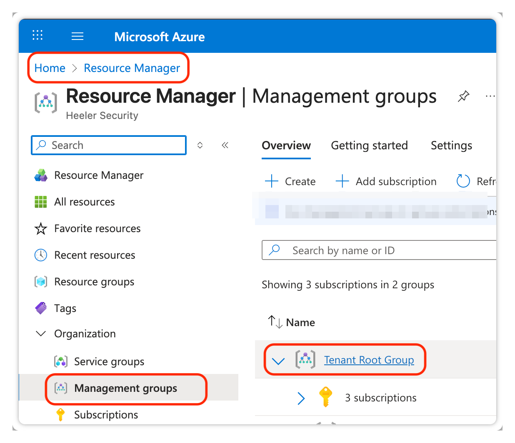Click the magnifier in name/ID search

pyautogui.click(x=275, y=250)
